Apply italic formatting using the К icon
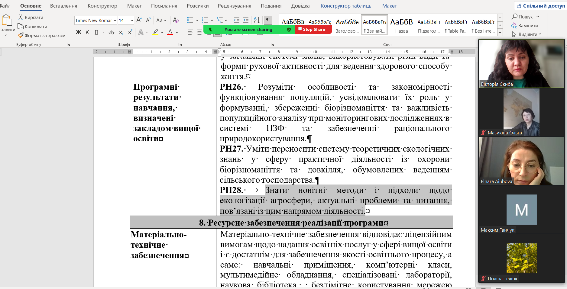Viewport: 567px width, 289px height. 87,32
